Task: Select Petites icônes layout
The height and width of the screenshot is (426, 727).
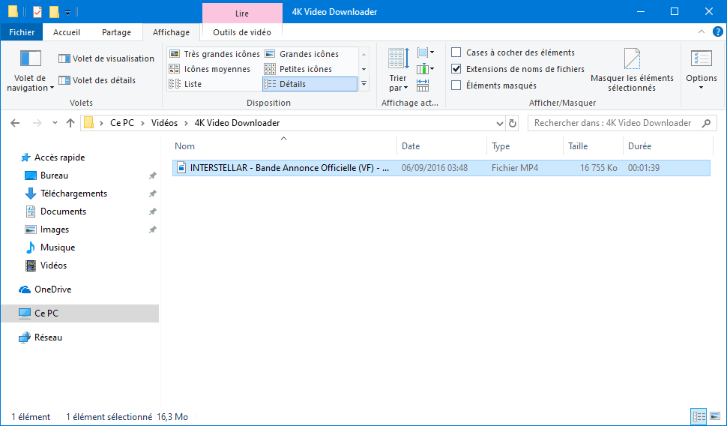Action: (x=298, y=69)
